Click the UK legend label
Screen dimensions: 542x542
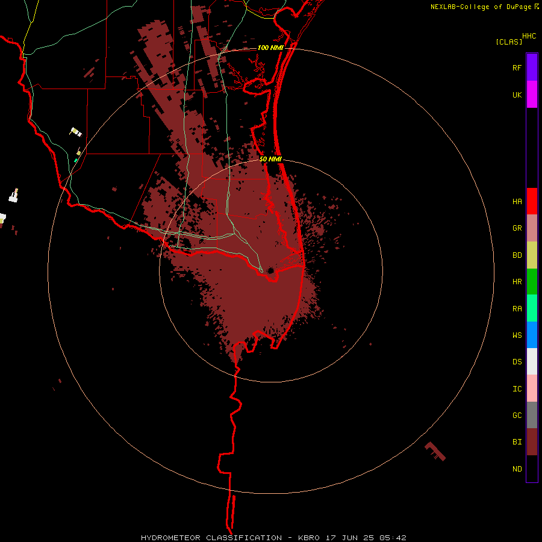(517, 95)
